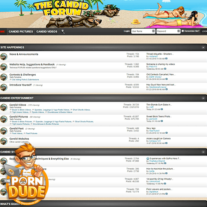Open the Candid Entertainment category title
Viewport: 207px width, 207px height.
[17, 98]
